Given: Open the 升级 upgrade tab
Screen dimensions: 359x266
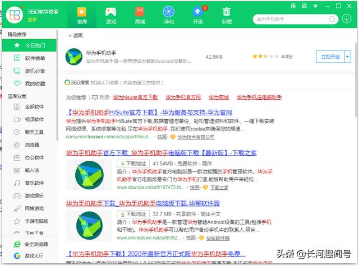Looking at the screenshot, I should pos(198,16).
